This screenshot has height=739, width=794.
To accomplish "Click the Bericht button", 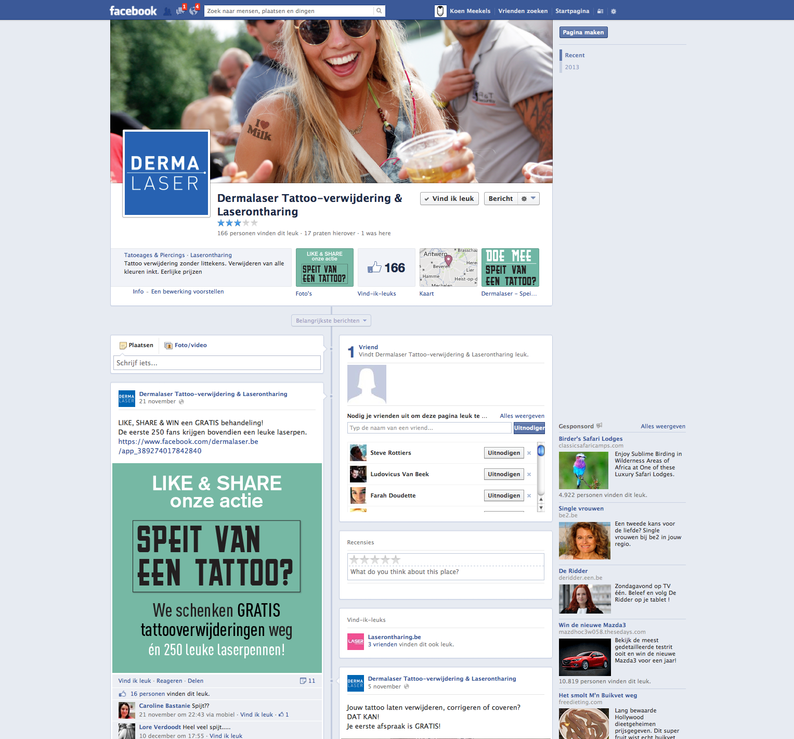I will coord(501,199).
